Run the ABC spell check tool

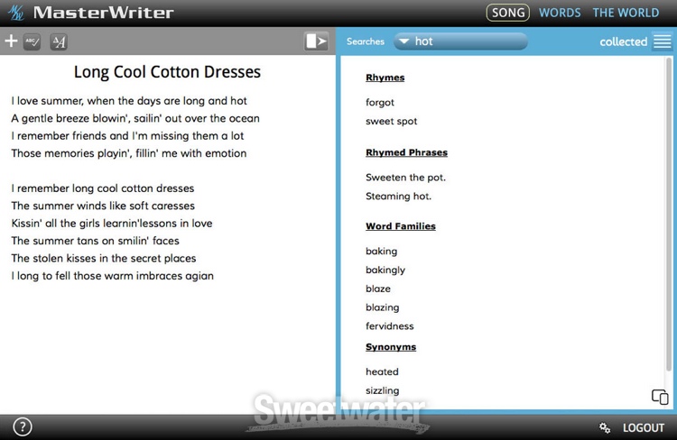[32, 41]
